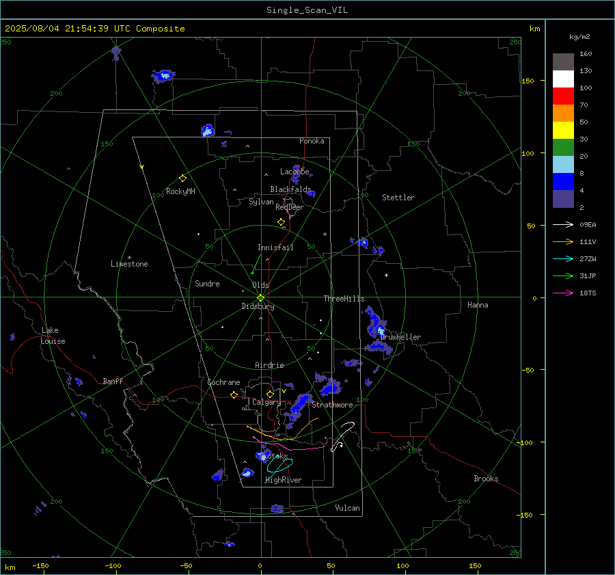Click the Single_Scan_VIL title
Viewport: 615px width, 575px height.
click(x=307, y=10)
